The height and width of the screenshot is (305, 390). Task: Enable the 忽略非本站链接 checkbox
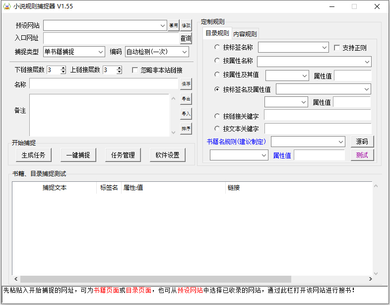click(135, 70)
